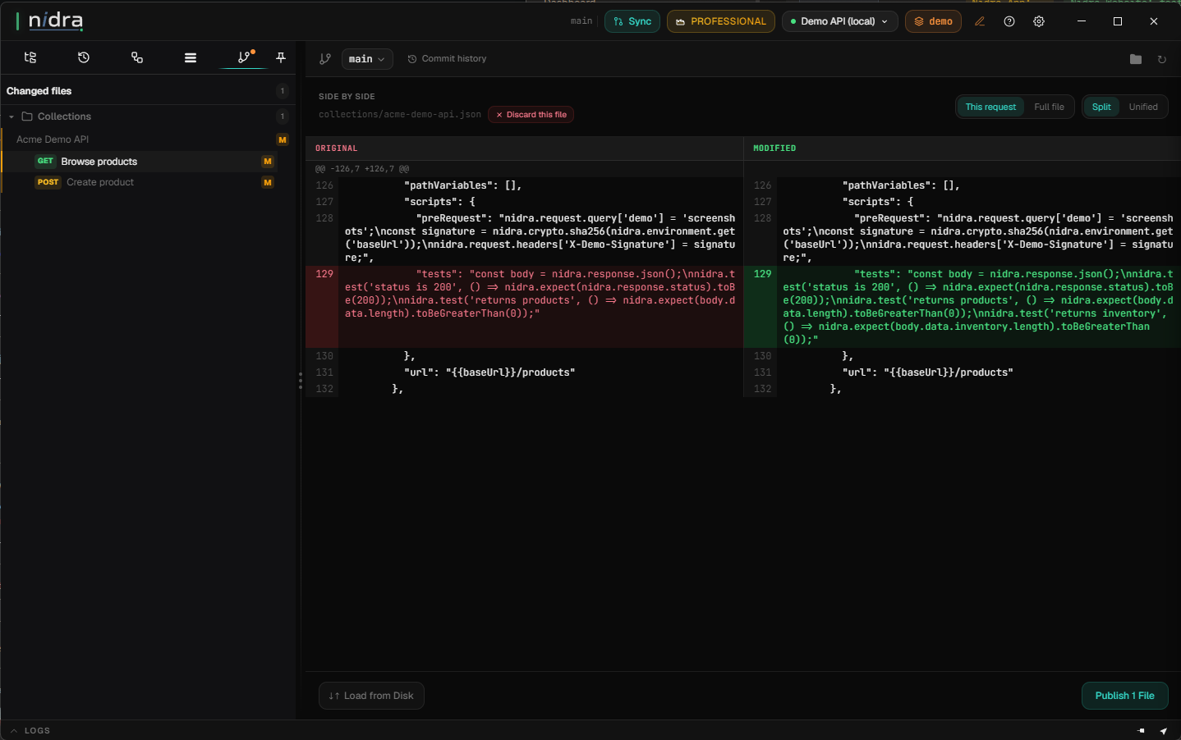Open the stacked lines sidebar icon
The width and height of the screenshot is (1181, 740).
point(191,57)
